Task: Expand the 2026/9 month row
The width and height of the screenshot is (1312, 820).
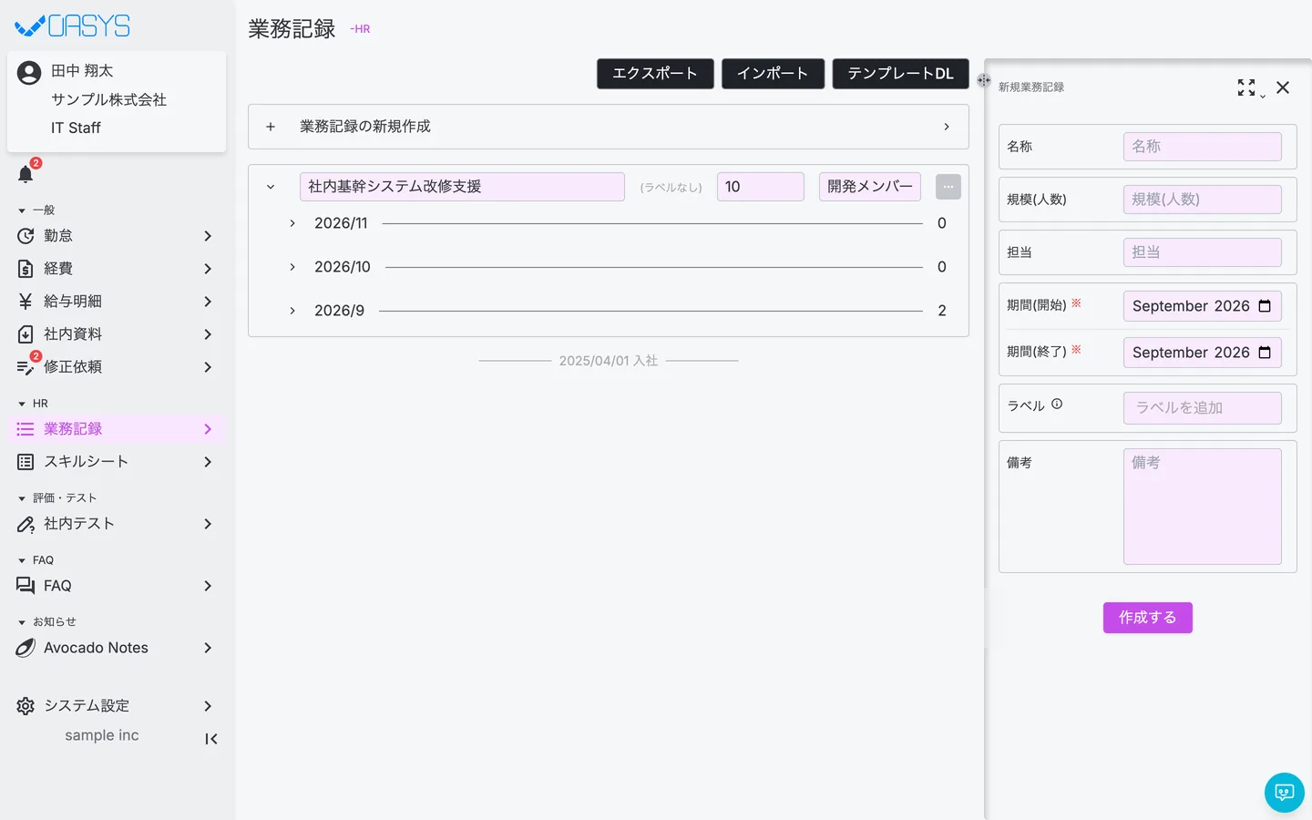Action: pyautogui.click(x=292, y=311)
